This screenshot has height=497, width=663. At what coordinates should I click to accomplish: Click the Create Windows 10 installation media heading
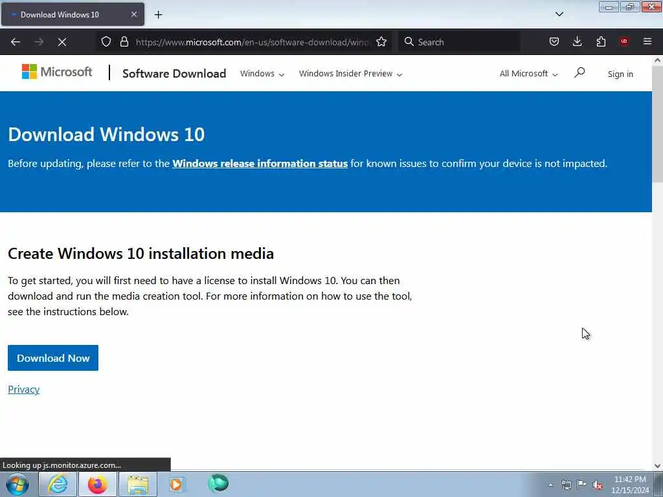click(140, 254)
